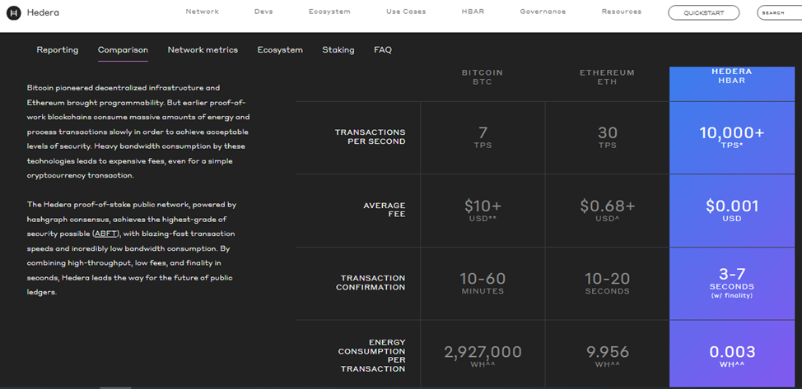Screen dimensions: 802x389
Task: Click Ethereum's 9.956 WH energy value
Action: pos(607,356)
